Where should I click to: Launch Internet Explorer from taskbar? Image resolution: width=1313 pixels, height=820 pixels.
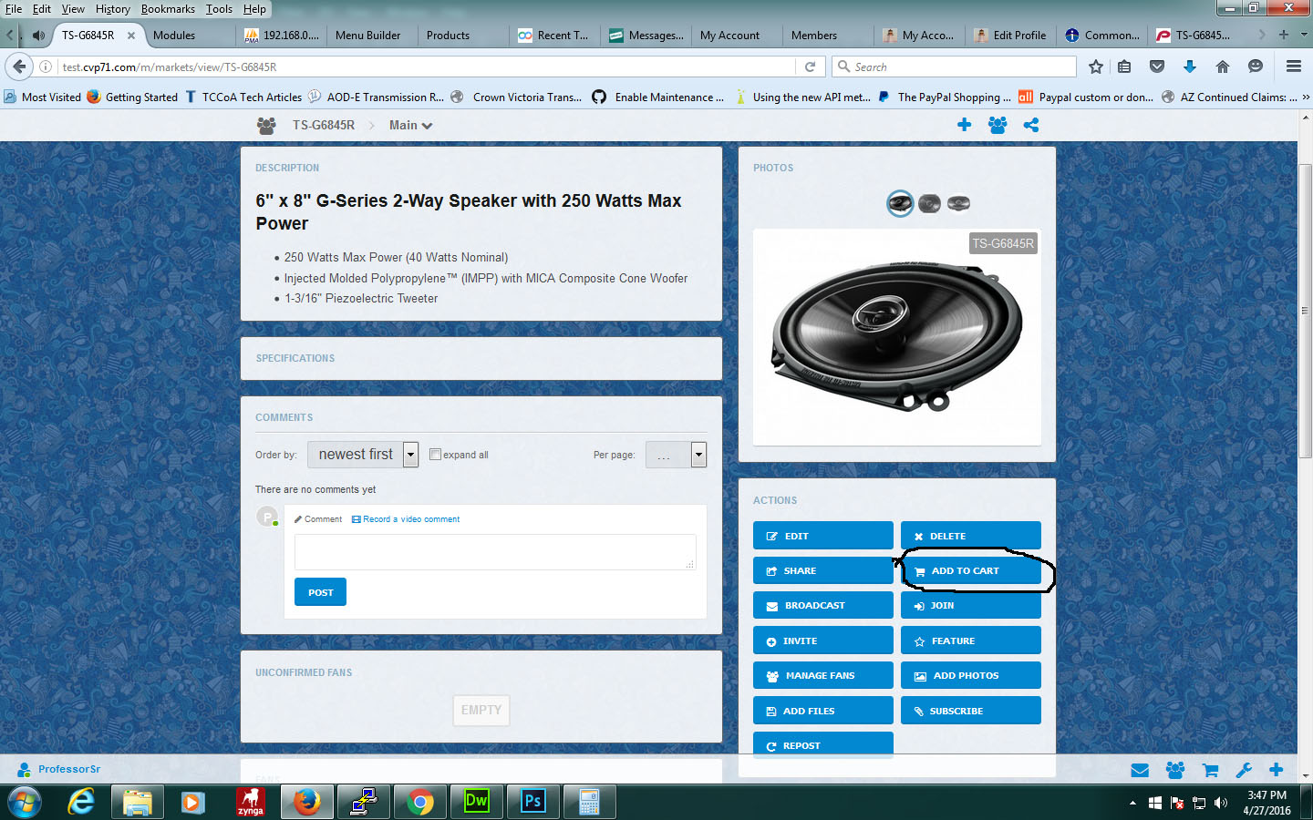coord(81,802)
